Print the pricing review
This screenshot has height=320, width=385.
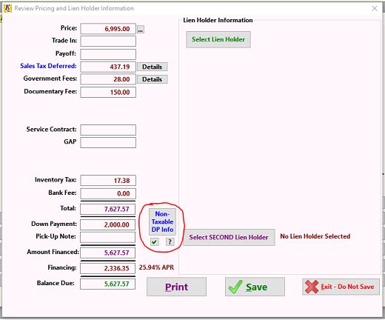coord(176,287)
